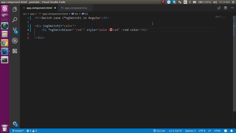This screenshot has width=236, height=133.
Task: Open the network connection indicator
Action: pyautogui.click(x=180, y=2)
